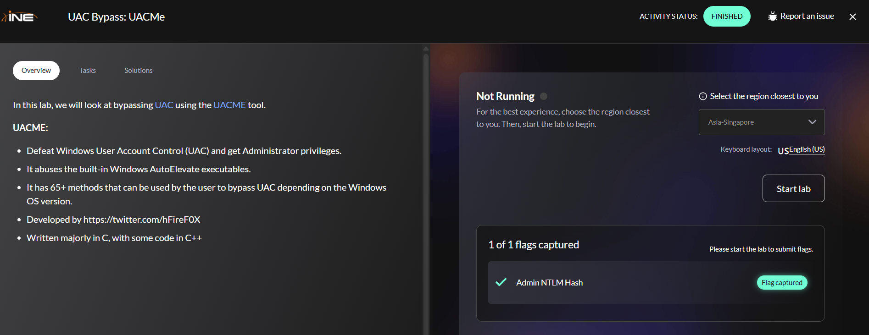Open the UACME hyperlink

tap(229, 105)
